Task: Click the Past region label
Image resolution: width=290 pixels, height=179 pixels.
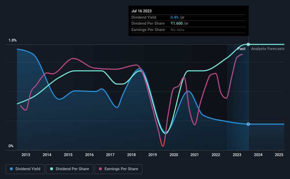Action: (241, 49)
